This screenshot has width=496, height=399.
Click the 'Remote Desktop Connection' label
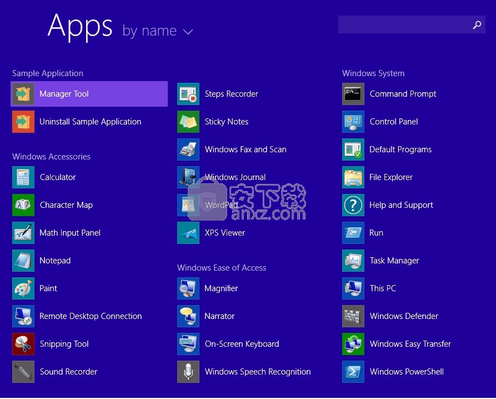pos(91,316)
